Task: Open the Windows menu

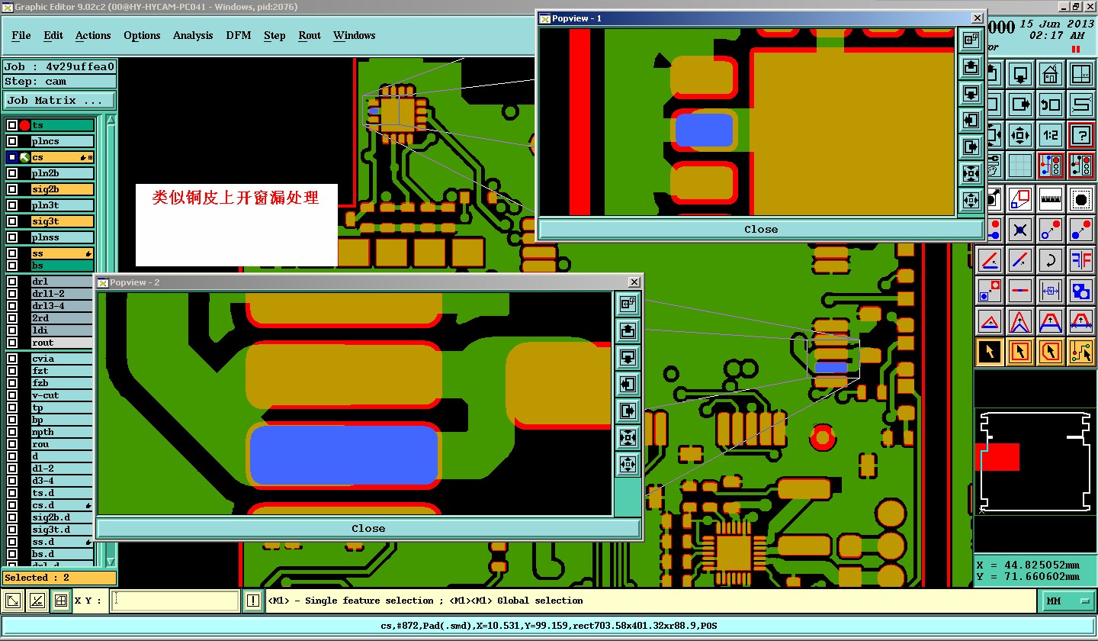Action: coord(355,36)
